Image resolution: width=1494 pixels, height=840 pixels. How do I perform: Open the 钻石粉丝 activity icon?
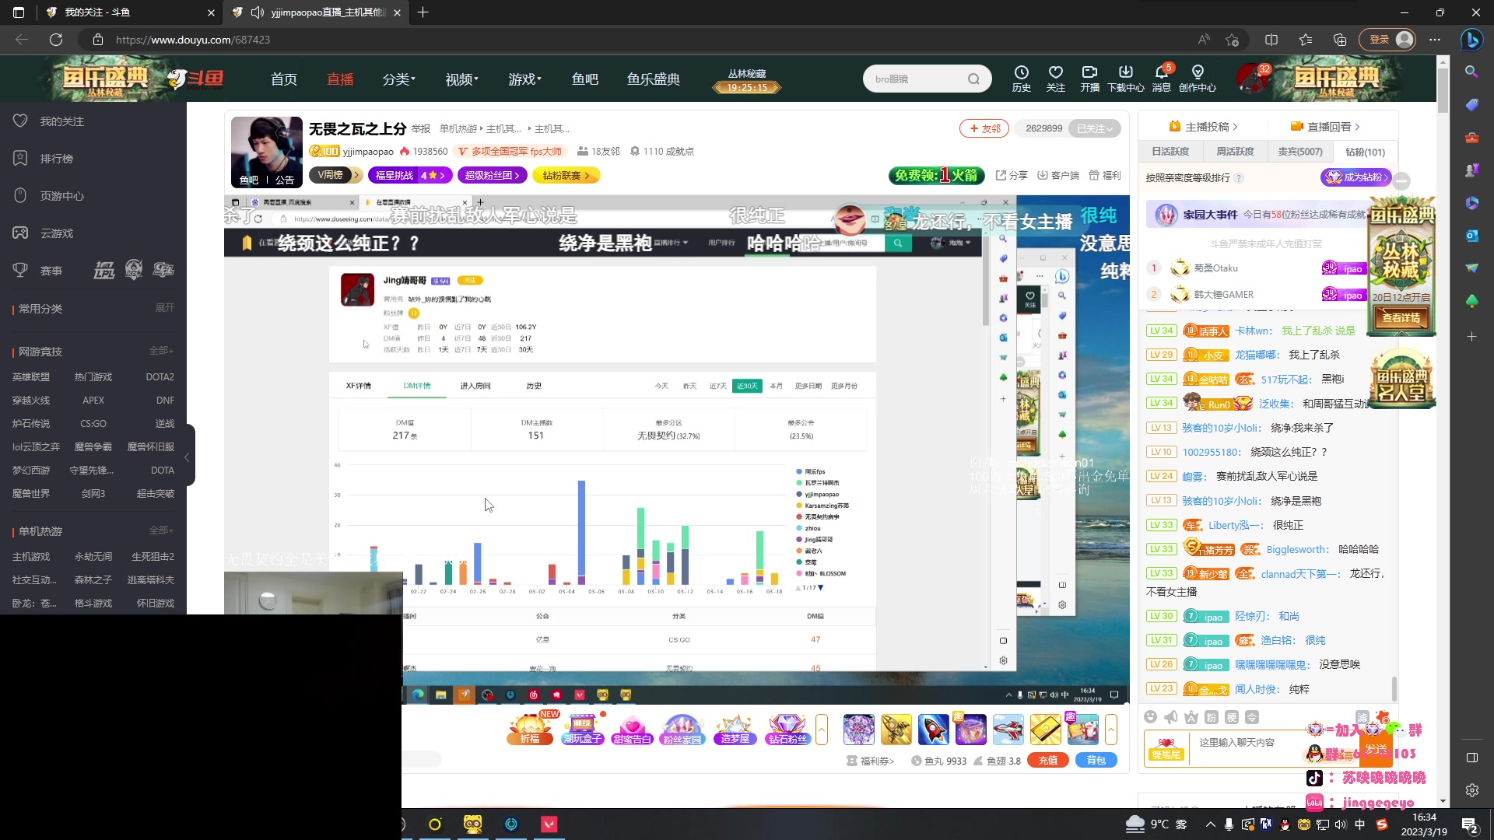787,730
